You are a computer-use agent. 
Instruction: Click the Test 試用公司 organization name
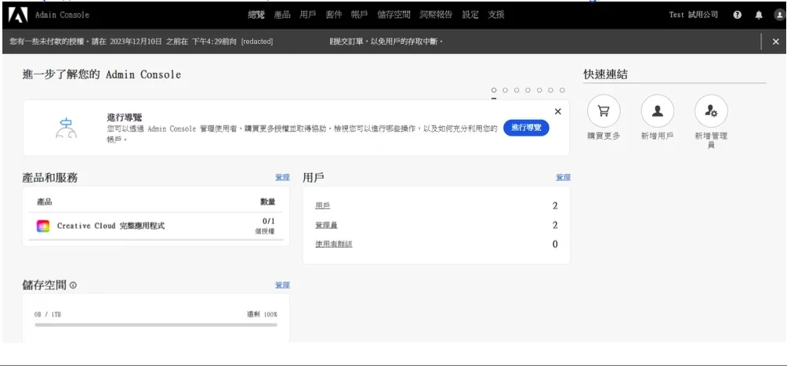point(693,15)
